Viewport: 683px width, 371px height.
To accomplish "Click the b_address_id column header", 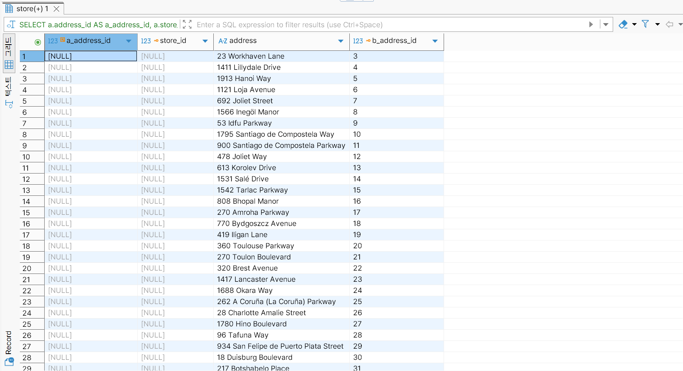I will tap(394, 41).
